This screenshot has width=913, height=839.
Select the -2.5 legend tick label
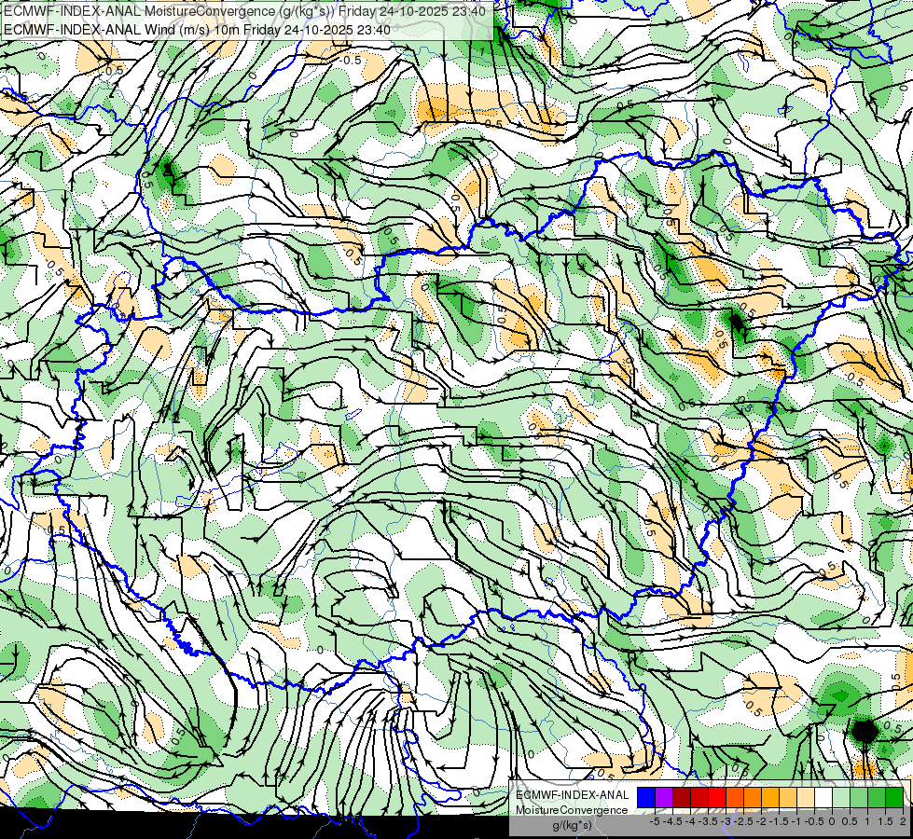tap(743, 821)
